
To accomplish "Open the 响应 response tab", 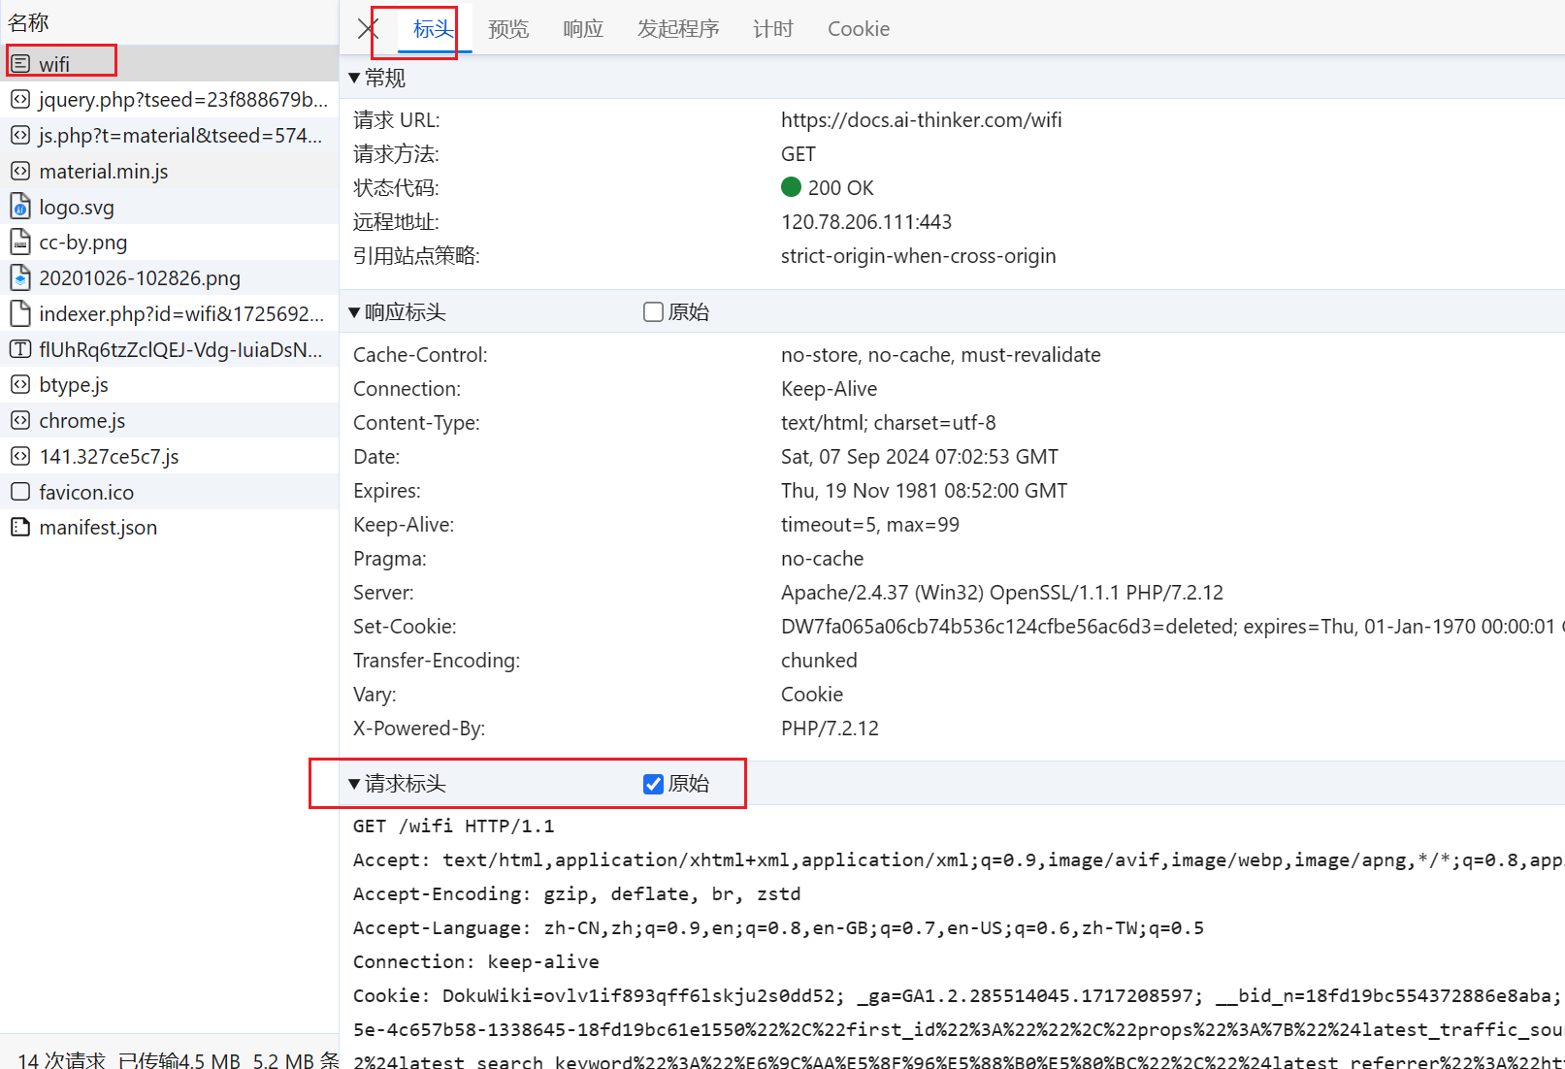I will pos(583,29).
